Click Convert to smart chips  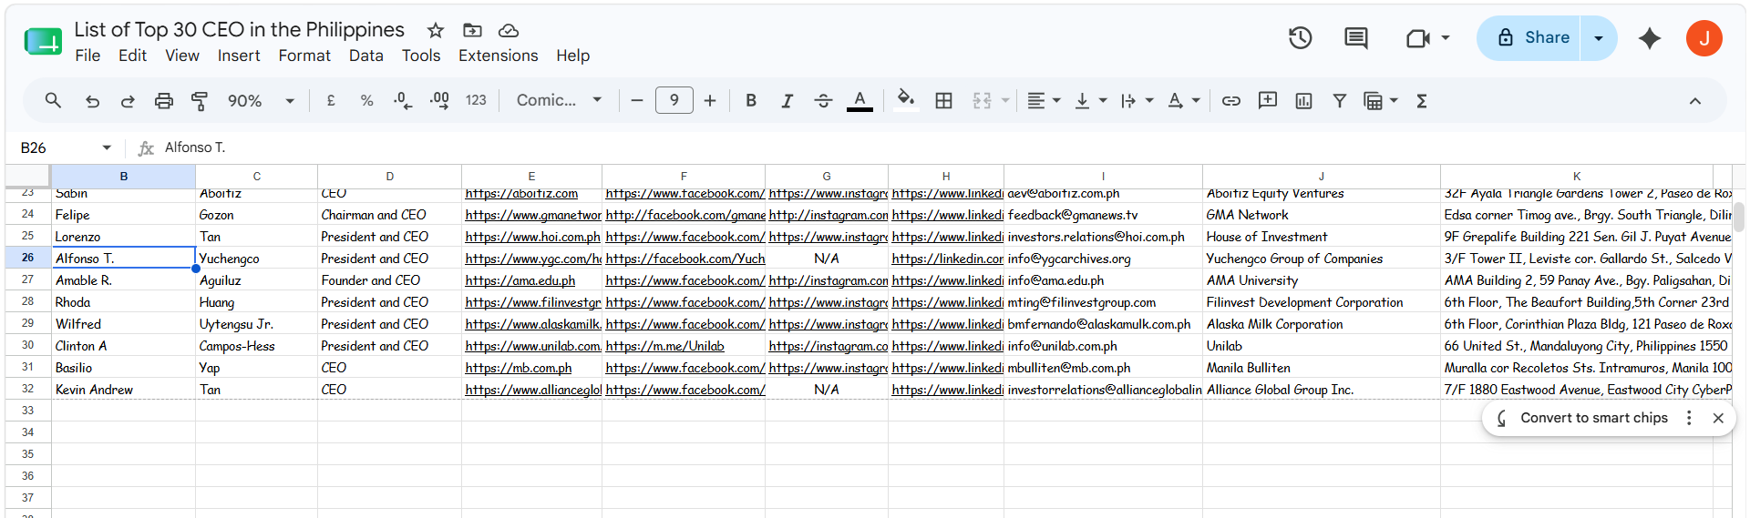pos(1594,418)
